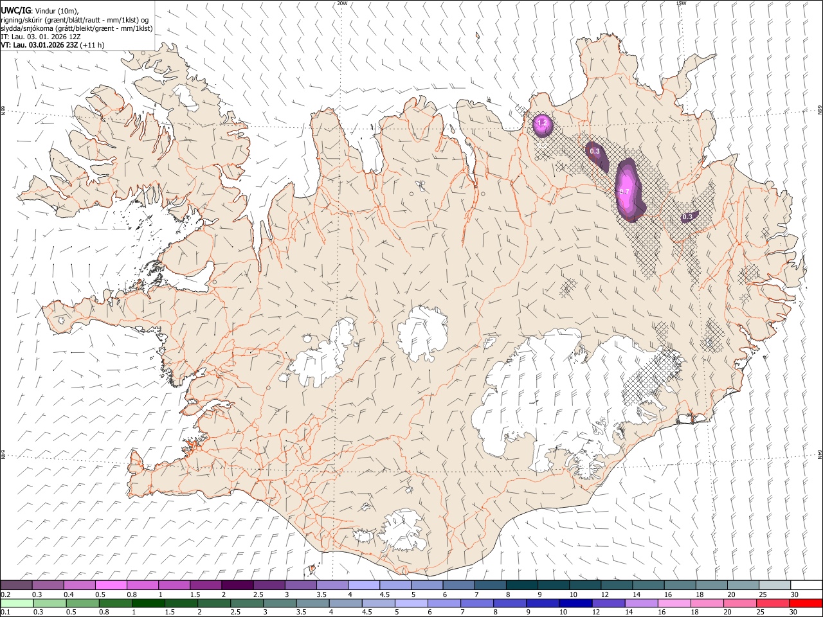Viewport: 823px width, 617px height.
Task: Click the 0.2 label under the top legend row
Action: click(x=5, y=595)
